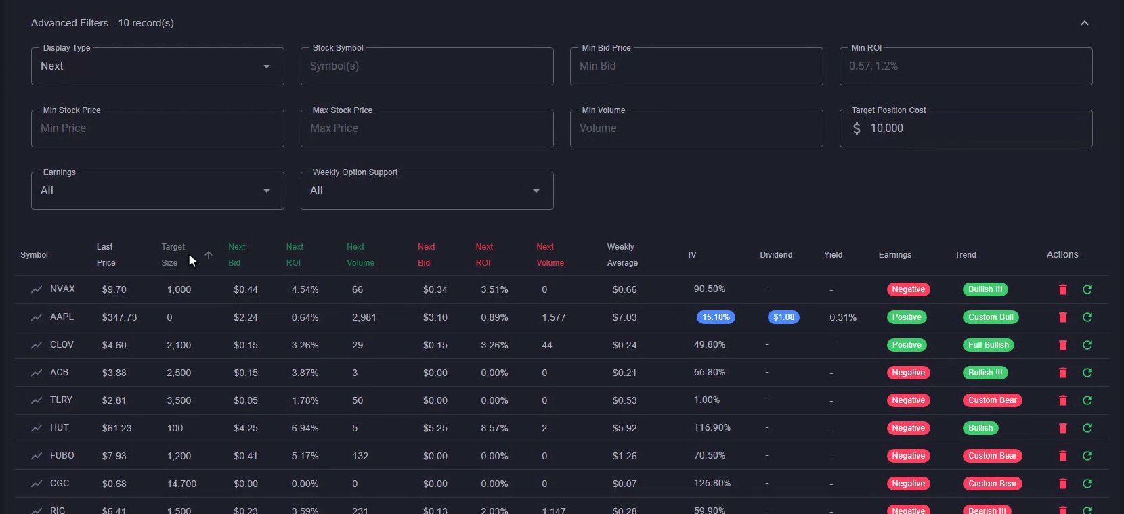Select the CLOV Full Bullish trend badge

(x=989, y=345)
